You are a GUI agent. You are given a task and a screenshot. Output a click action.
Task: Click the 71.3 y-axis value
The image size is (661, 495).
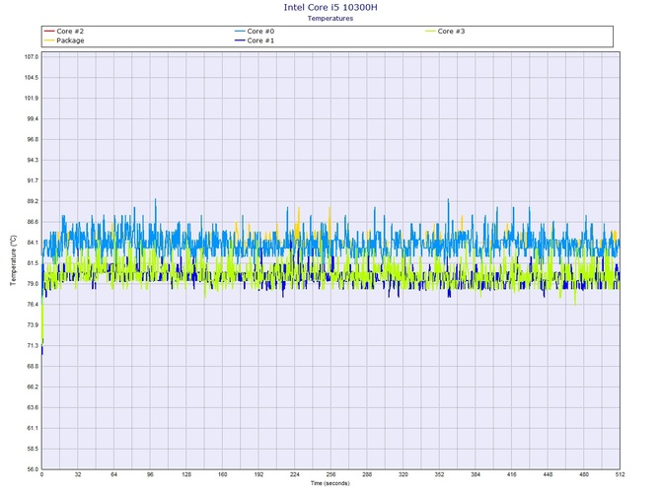click(33, 345)
